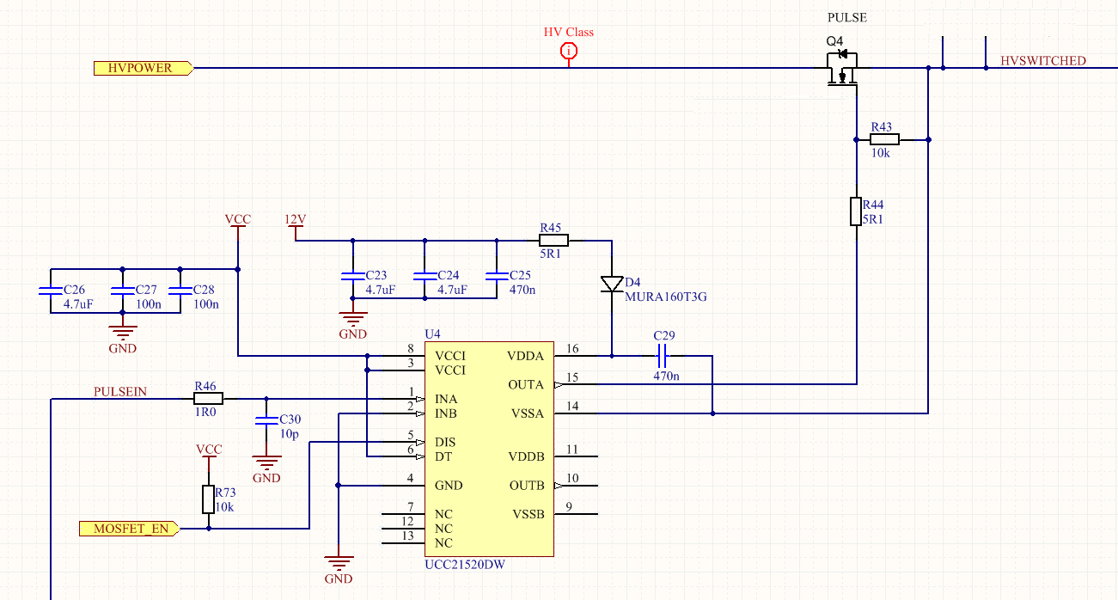Viewport: 1118px width, 600px height.
Task: Select the PULSEIN net label
Action: [120, 392]
